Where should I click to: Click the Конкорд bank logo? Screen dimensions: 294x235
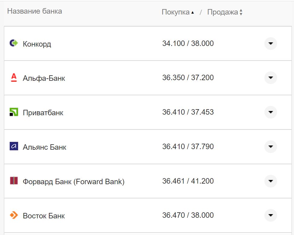(x=13, y=43)
